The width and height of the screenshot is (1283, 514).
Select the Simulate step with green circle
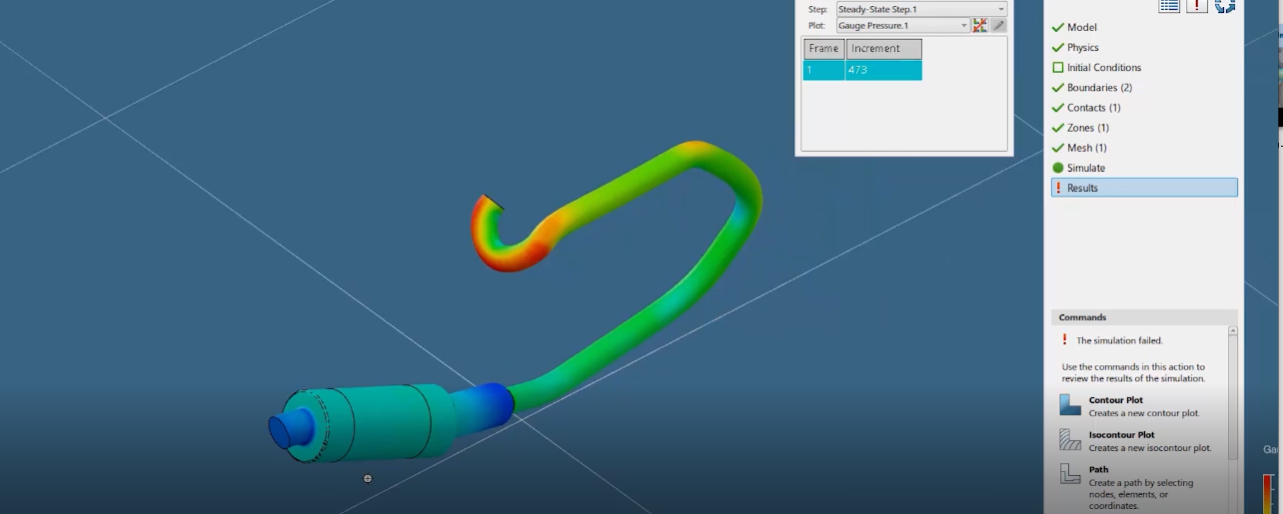tap(1085, 168)
